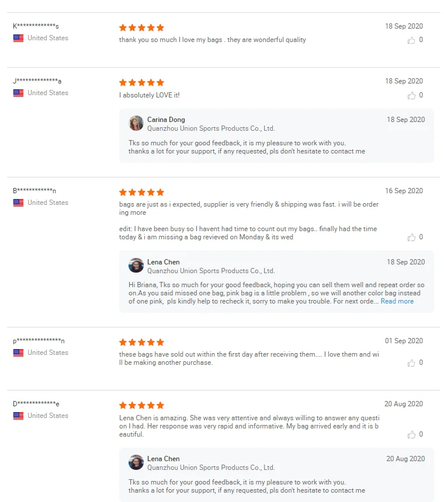The width and height of the screenshot is (444, 502).
Task: Click the reviewer name B***n
Action: (x=34, y=191)
